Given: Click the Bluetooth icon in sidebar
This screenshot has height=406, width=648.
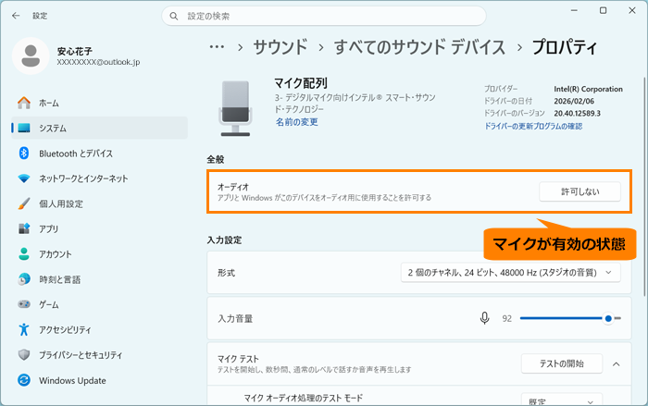Looking at the screenshot, I should click(x=24, y=154).
